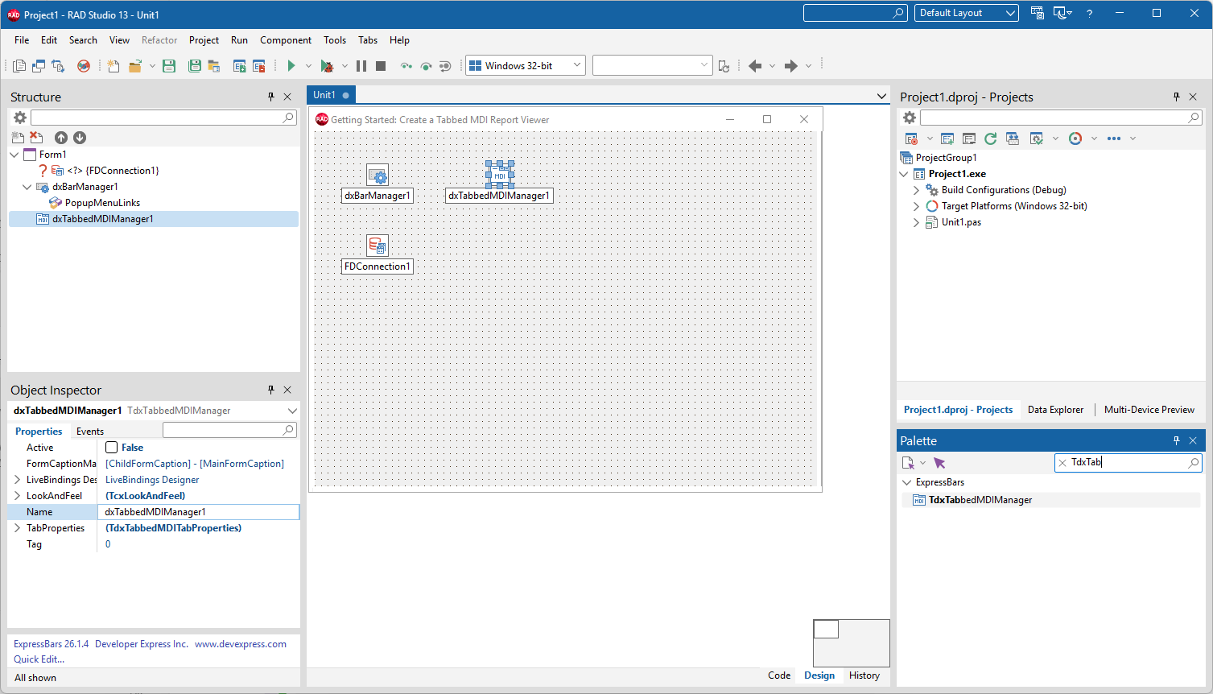
Task: Open the File menu
Action: tap(22, 40)
